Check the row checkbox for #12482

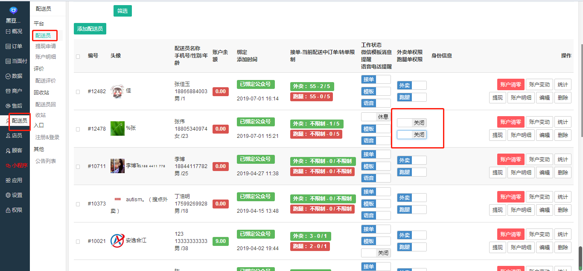(78, 91)
